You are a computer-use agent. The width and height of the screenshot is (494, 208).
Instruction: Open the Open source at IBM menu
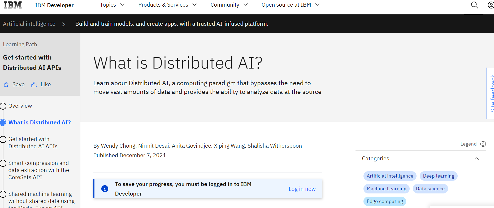tap(291, 5)
